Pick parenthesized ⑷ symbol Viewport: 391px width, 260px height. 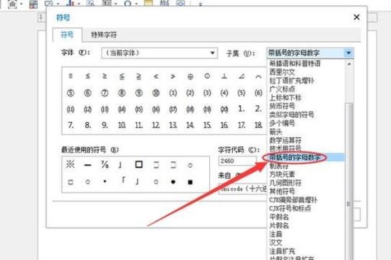click(224, 93)
